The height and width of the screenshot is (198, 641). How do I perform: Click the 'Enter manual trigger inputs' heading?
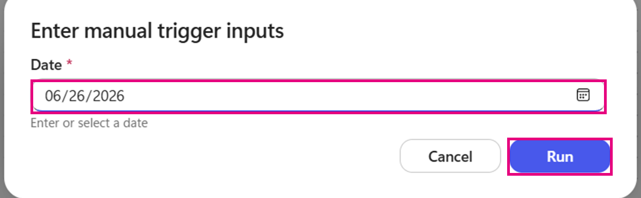[x=157, y=31]
